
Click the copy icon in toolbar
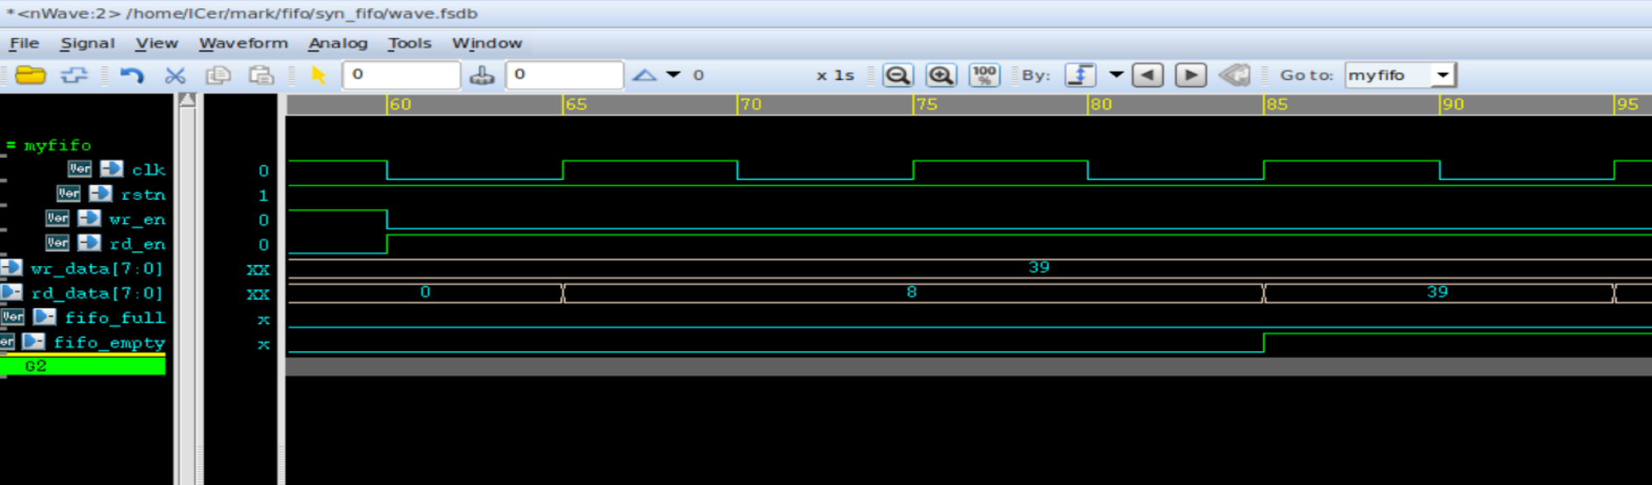[218, 75]
